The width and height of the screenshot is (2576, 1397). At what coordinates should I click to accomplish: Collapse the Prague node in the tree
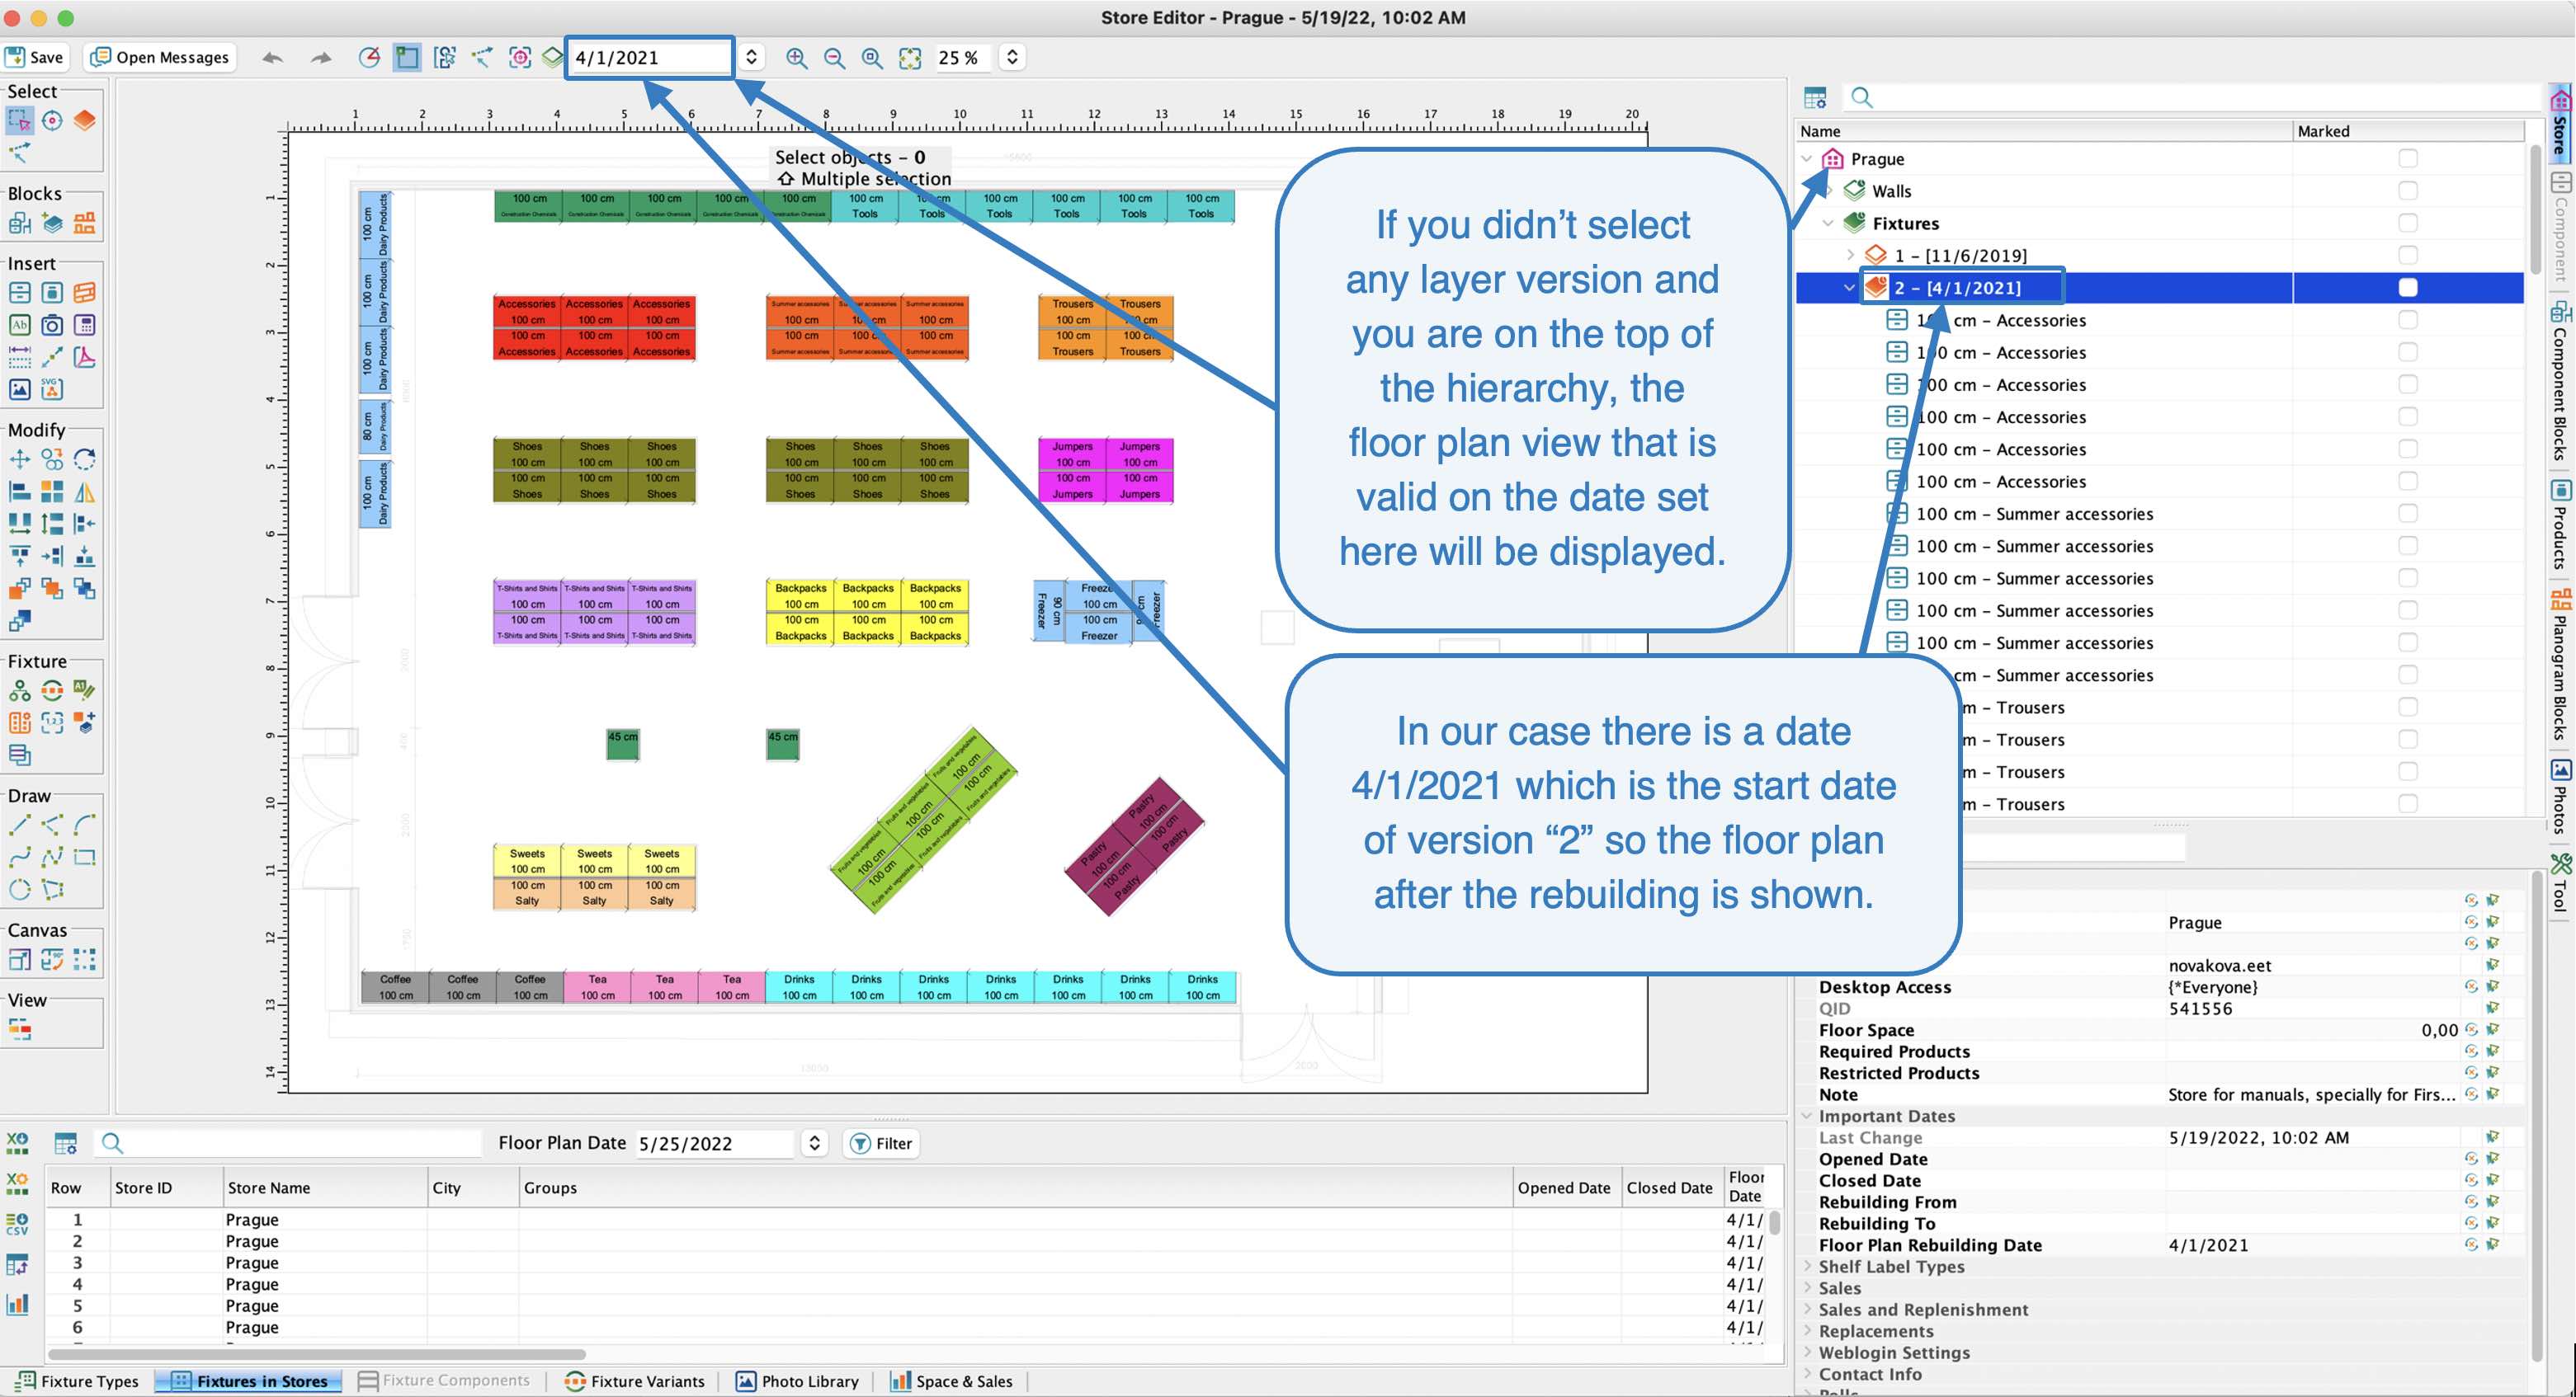point(1806,159)
